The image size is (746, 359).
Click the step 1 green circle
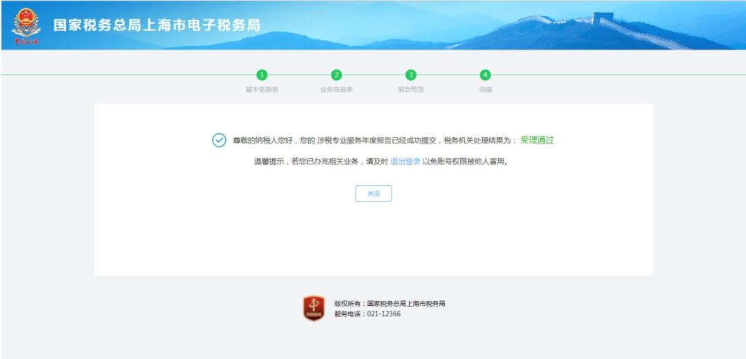(x=262, y=75)
